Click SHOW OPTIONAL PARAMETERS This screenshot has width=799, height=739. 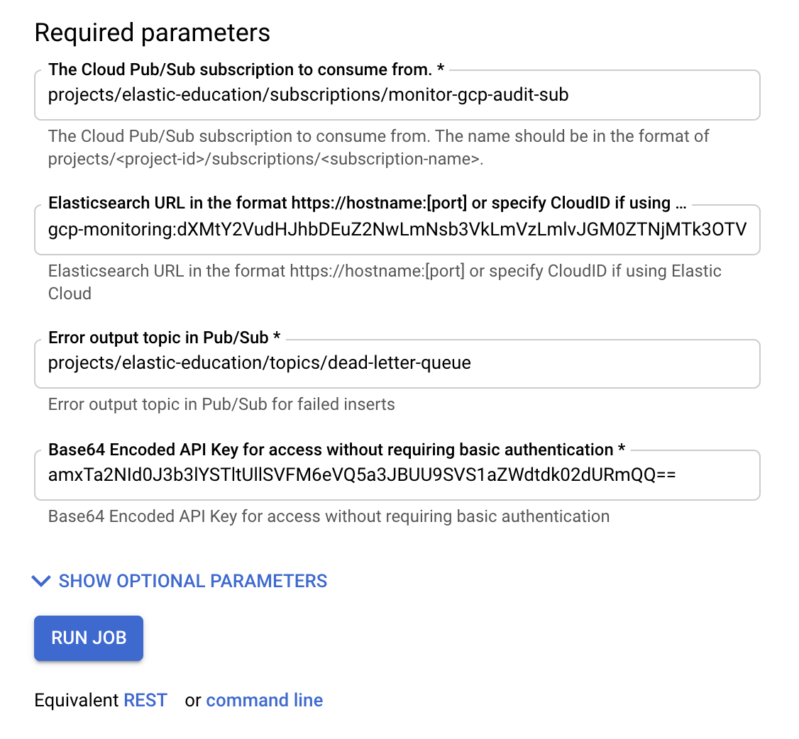point(192,581)
